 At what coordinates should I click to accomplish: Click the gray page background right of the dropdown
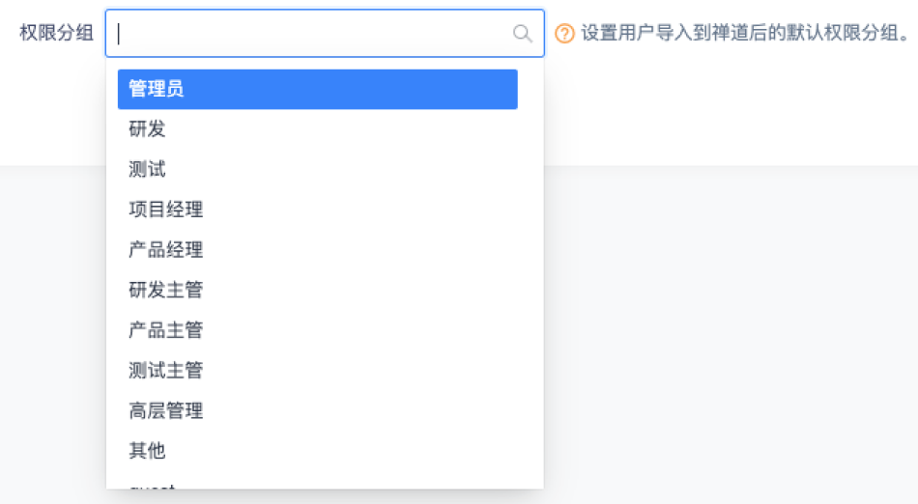click(x=725, y=338)
